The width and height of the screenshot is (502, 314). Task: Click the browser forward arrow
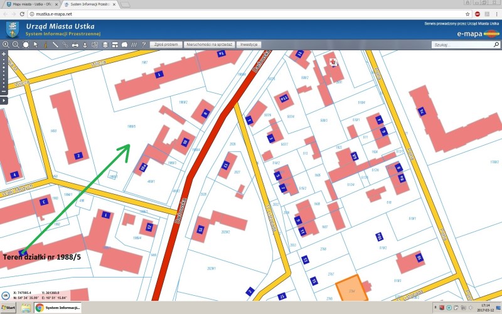coord(14,14)
